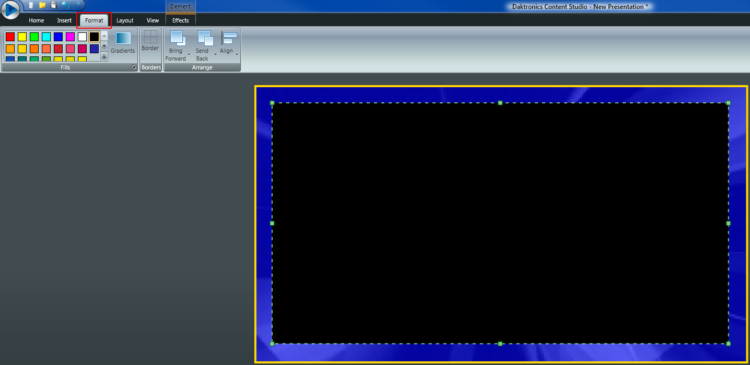Screen dimensions: 750x365
Task: Click the application menu play button
Action: tap(10, 9)
